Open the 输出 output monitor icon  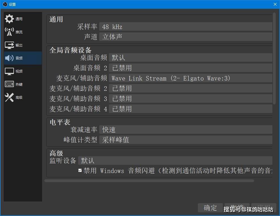click(9, 45)
